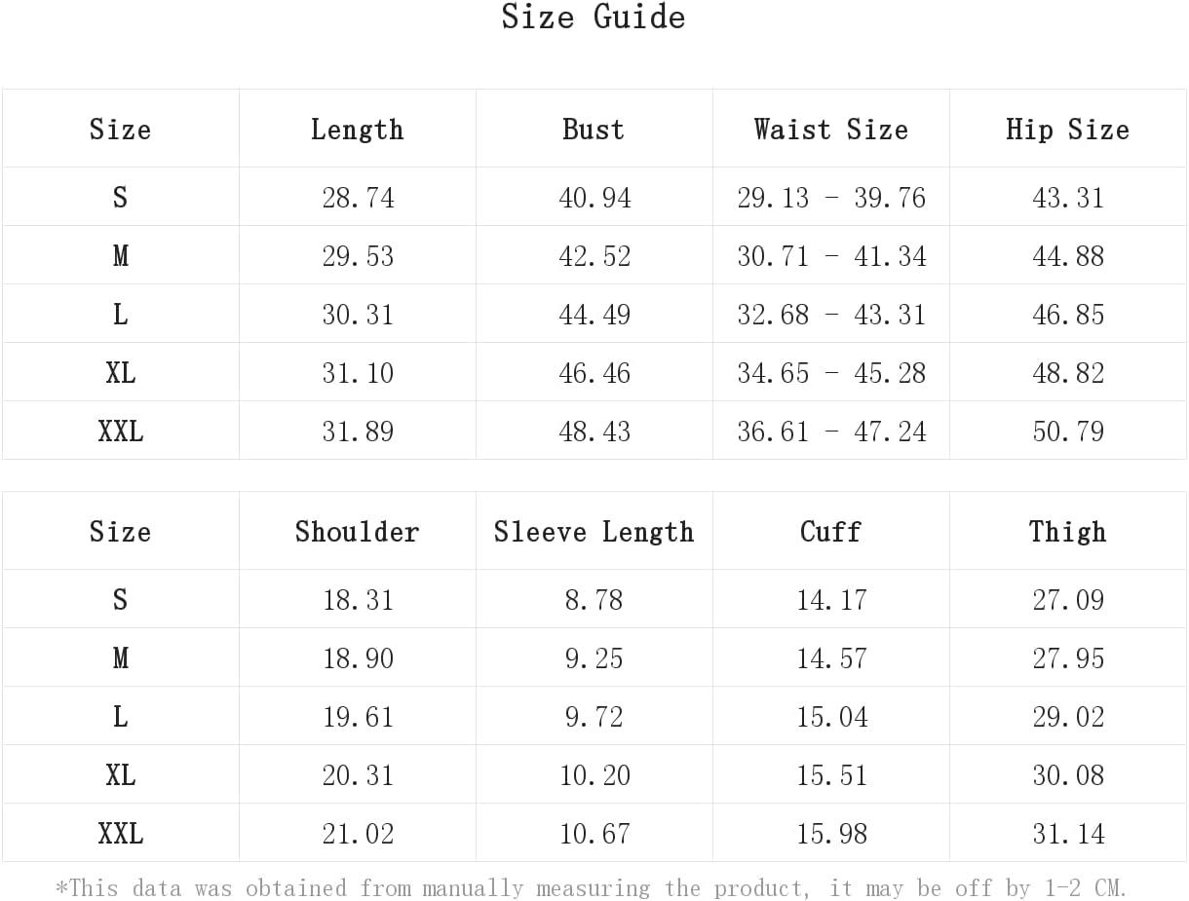Click the Sleeve Length header
The width and height of the screenshot is (1189, 901).
pos(594,531)
